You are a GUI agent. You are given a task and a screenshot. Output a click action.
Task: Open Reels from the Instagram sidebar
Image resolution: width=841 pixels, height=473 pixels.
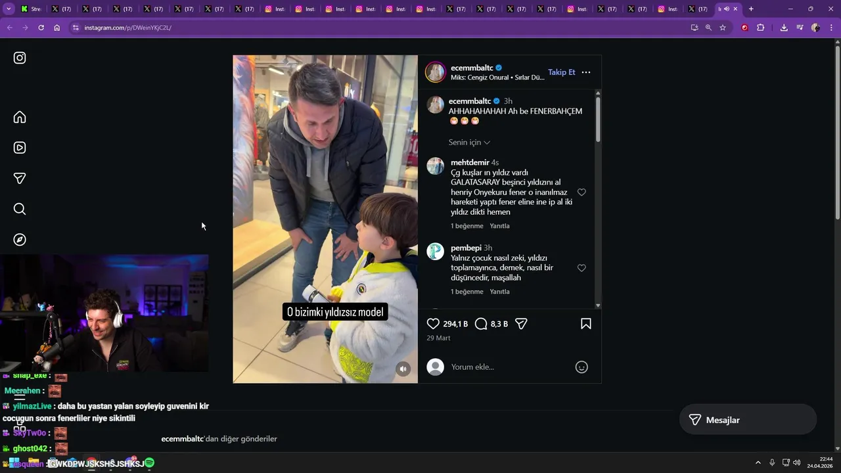coord(20,148)
